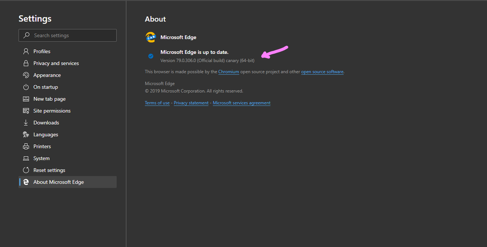The height and width of the screenshot is (247, 487).
Task: Open the Profiles settings page
Action: click(x=68, y=52)
